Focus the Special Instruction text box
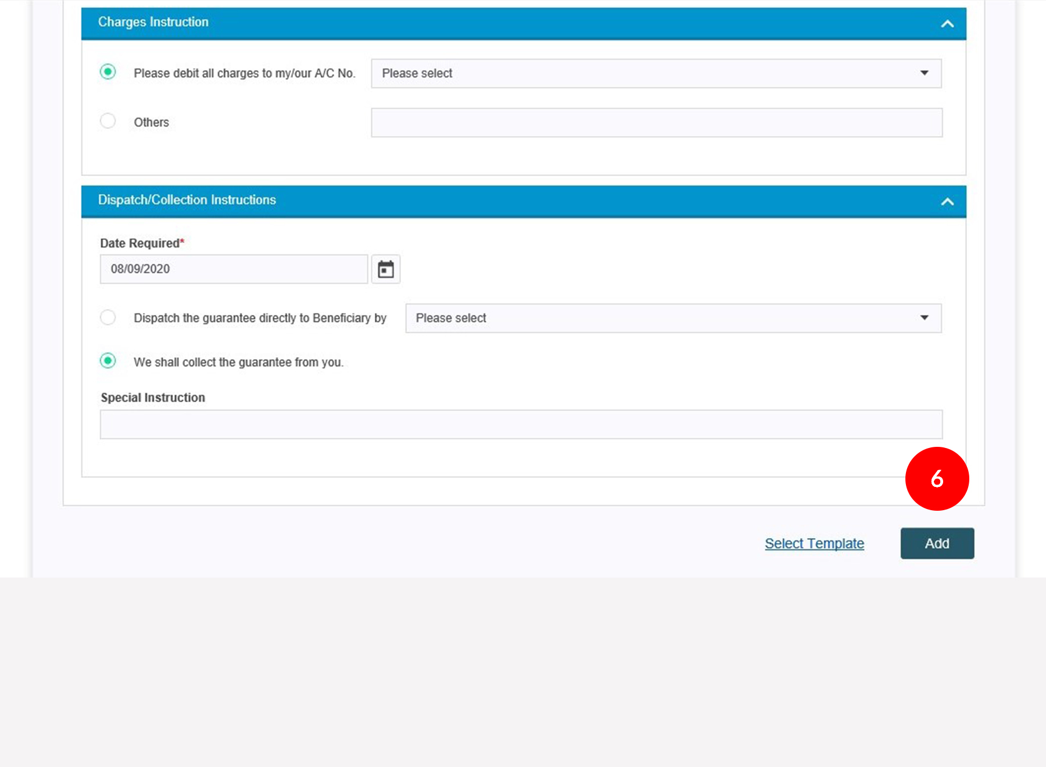The height and width of the screenshot is (767, 1046). [x=521, y=424]
